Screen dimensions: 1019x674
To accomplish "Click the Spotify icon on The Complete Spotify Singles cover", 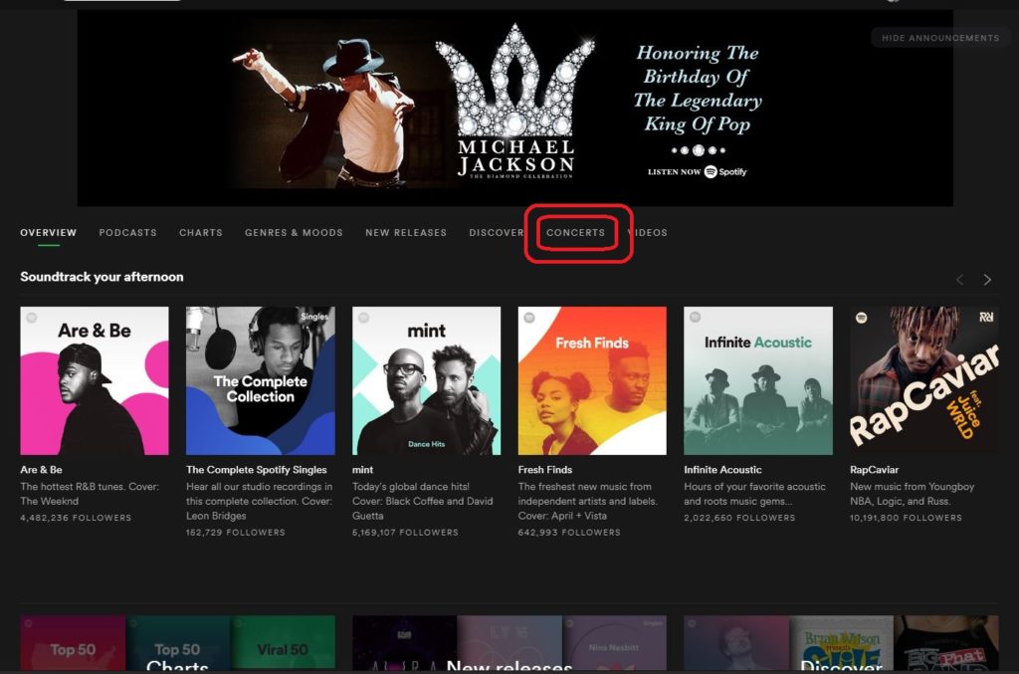I will tap(197, 319).
